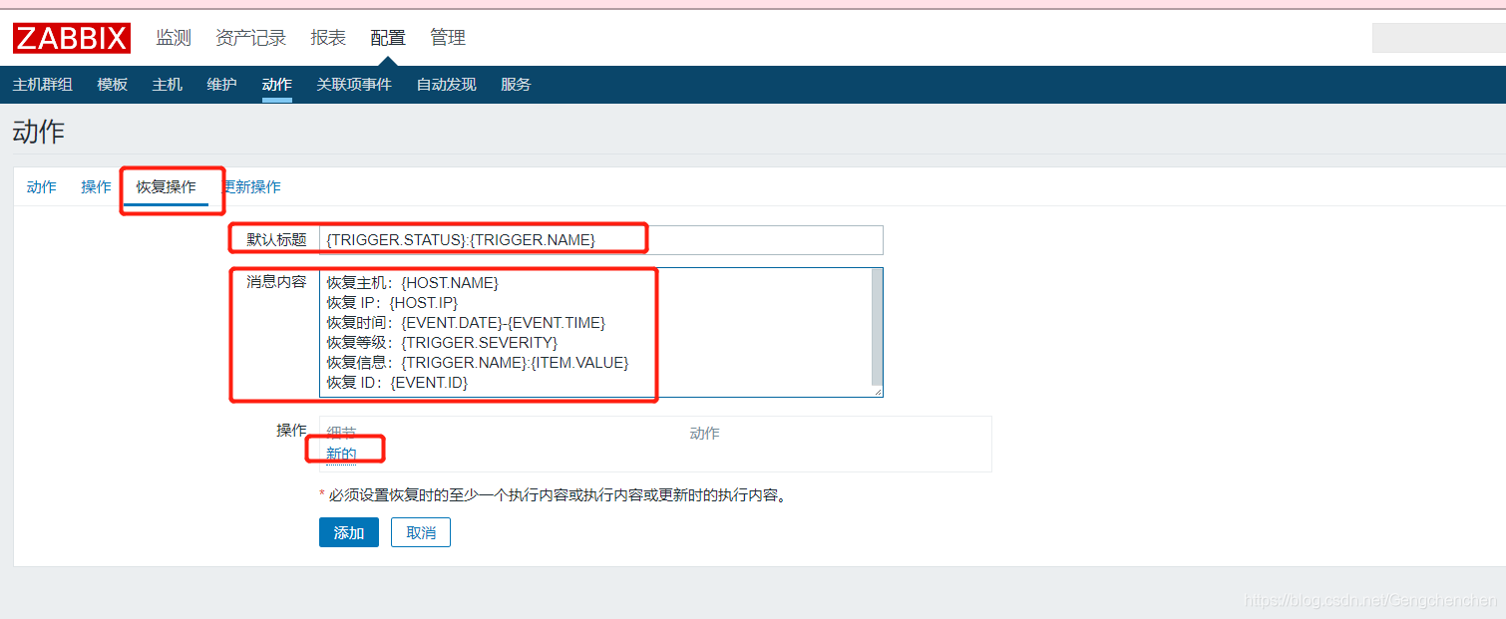Go to 维护 submenu

coord(222,85)
